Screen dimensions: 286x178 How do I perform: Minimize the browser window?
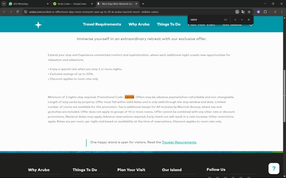coord(265,4)
